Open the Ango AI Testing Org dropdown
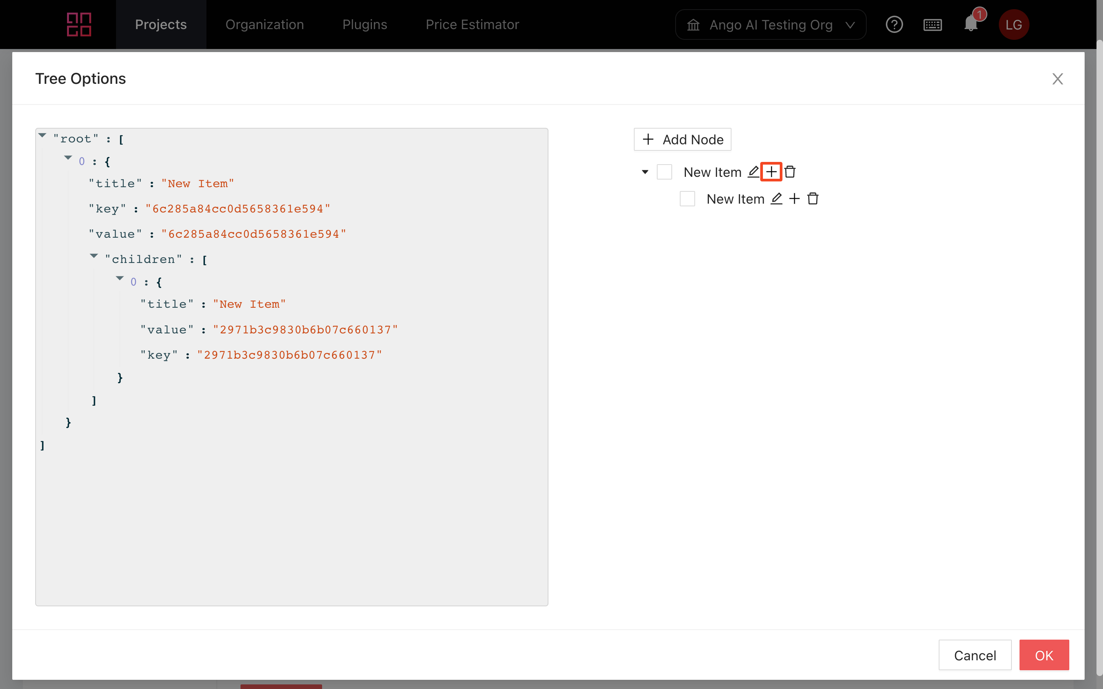This screenshot has width=1103, height=689. pos(770,24)
